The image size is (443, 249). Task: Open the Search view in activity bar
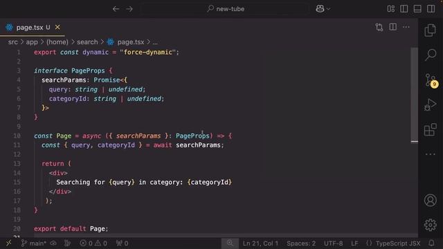[431, 55]
